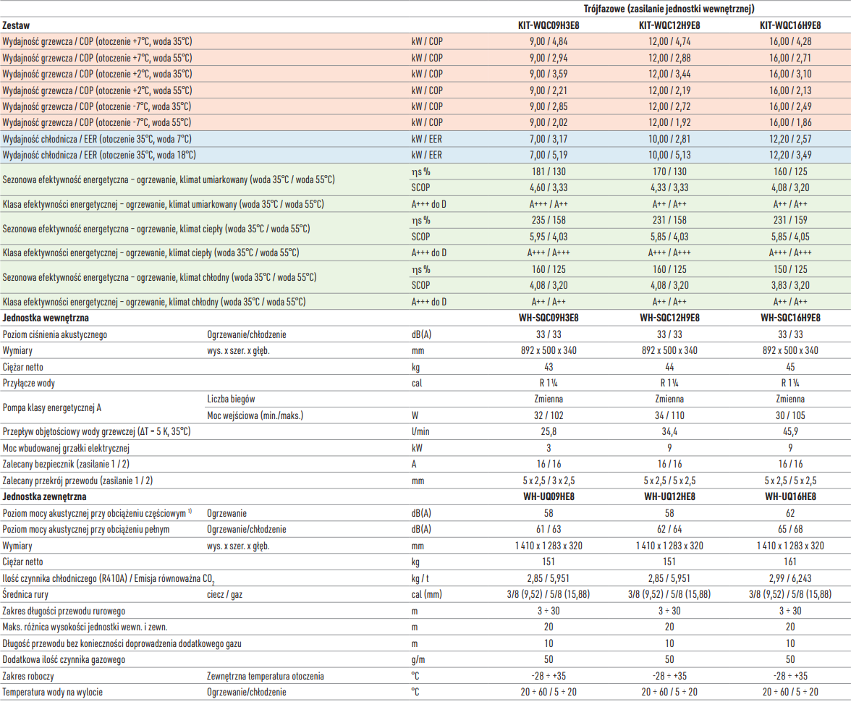Click the 'Przyłącze wody' row label
This screenshot has width=851, height=702.
[29, 384]
